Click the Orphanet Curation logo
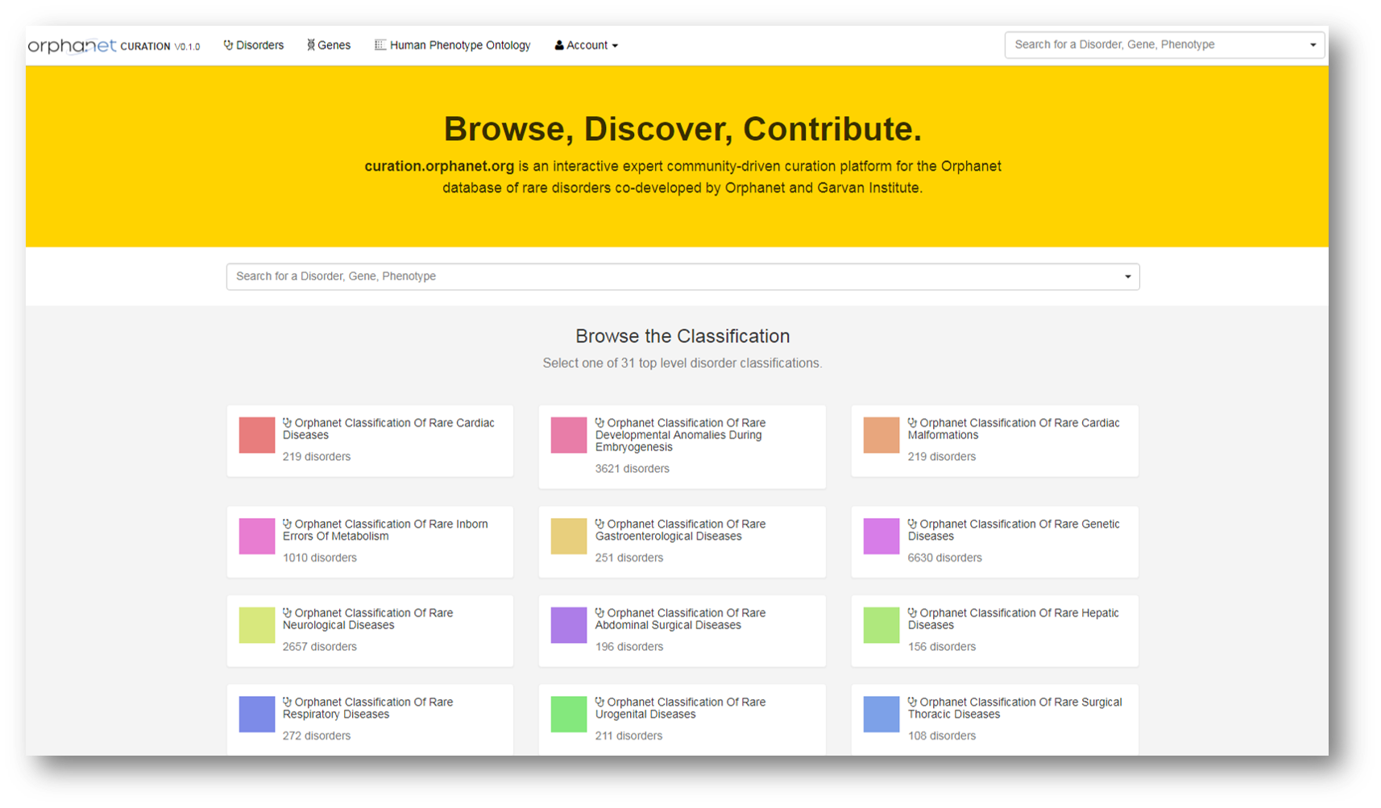Image resolution: width=1381 pixels, height=808 pixels. (x=113, y=46)
